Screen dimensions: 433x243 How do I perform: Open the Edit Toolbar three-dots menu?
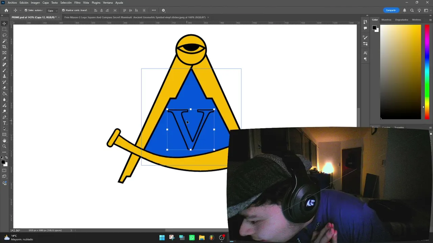point(4,152)
